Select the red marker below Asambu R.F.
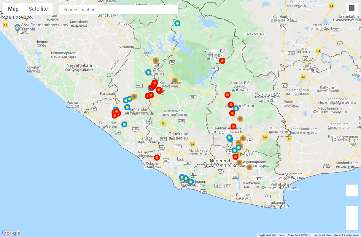361x237 pixels. click(x=228, y=95)
